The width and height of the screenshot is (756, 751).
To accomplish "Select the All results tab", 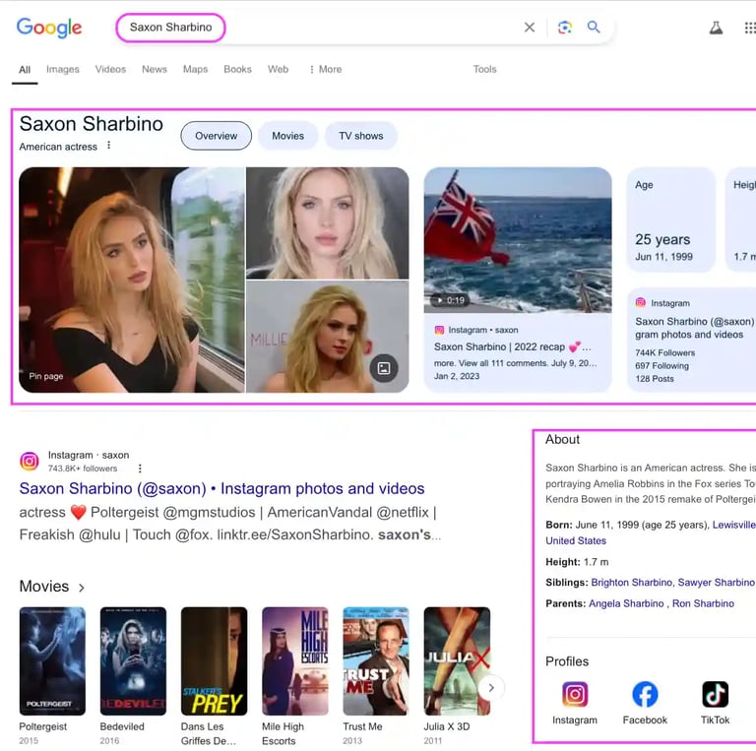I will pyautogui.click(x=25, y=70).
